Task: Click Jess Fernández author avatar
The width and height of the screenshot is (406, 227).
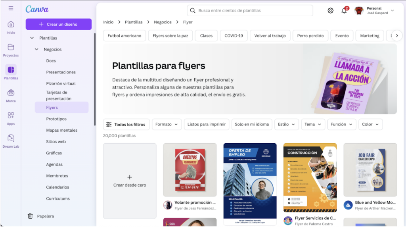Action: click(x=168, y=205)
